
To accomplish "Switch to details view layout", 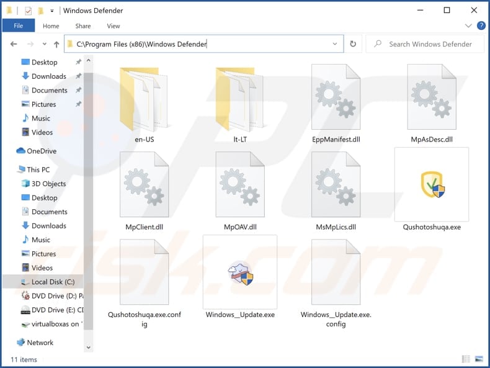I will tap(466, 359).
